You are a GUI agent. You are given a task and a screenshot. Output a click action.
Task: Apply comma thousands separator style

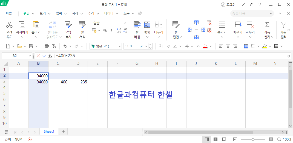(x=111, y=30)
